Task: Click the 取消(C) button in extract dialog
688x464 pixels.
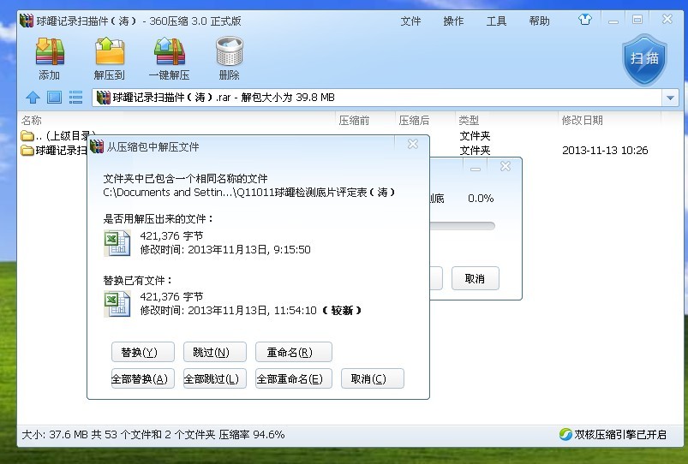Action: tap(373, 378)
